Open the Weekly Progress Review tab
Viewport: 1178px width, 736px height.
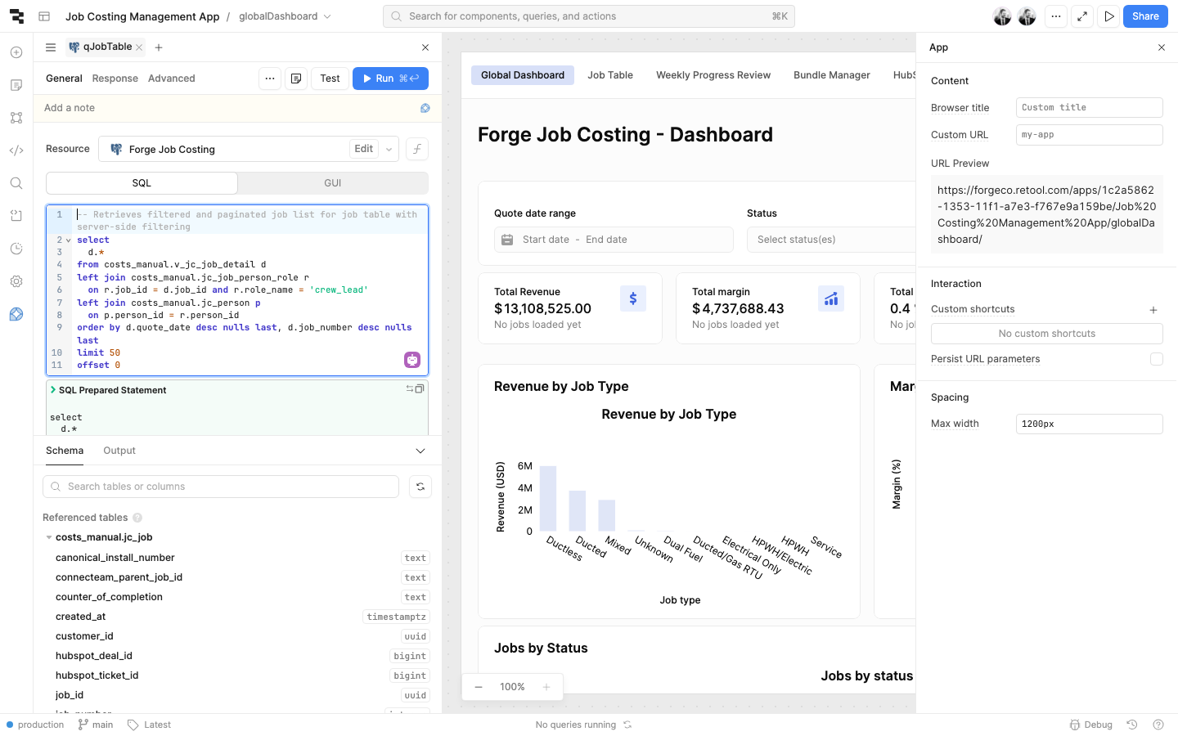[713, 75]
